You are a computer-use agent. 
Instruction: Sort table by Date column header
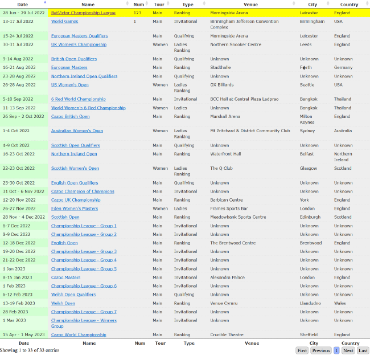(x=23, y=4)
